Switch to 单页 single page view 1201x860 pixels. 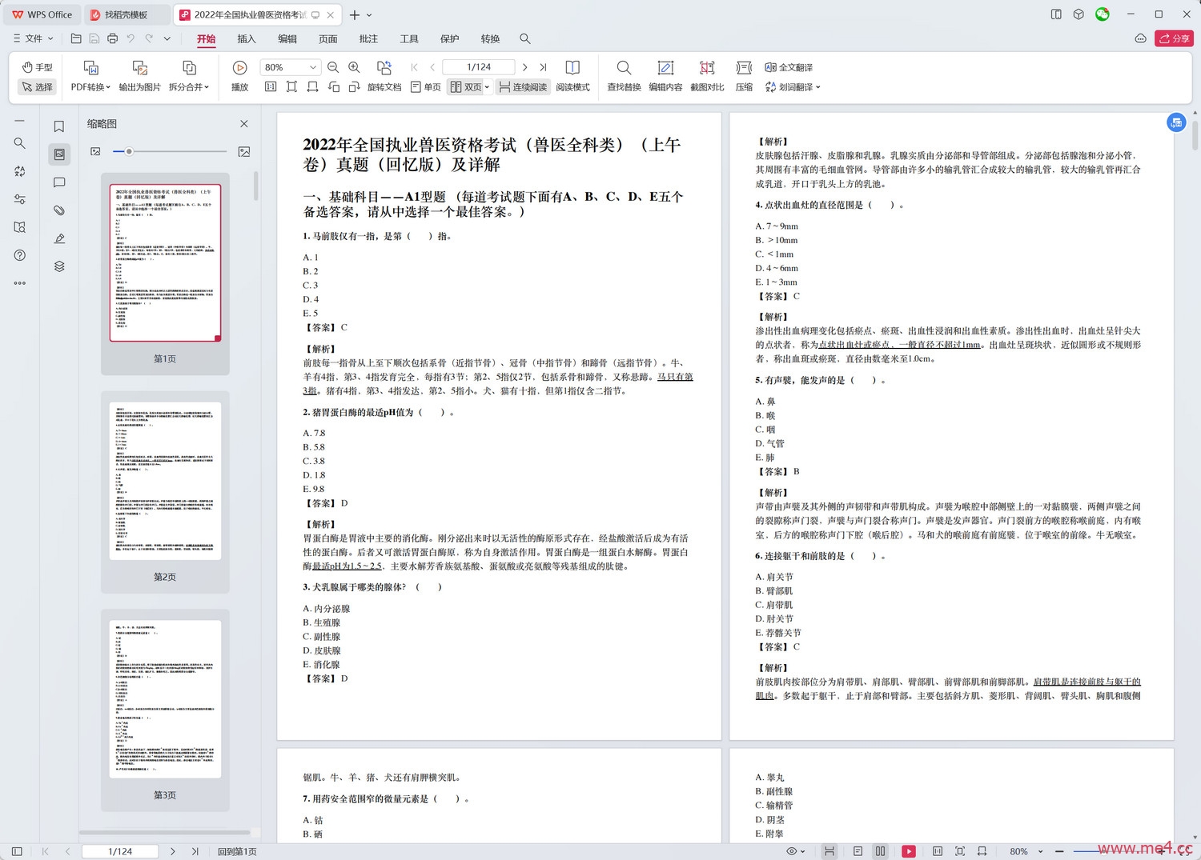pyautogui.click(x=426, y=86)
